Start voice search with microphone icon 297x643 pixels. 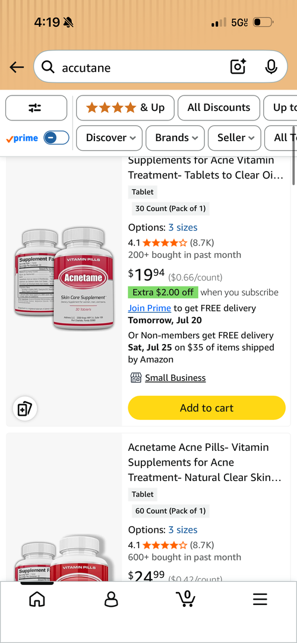[271, 66]
